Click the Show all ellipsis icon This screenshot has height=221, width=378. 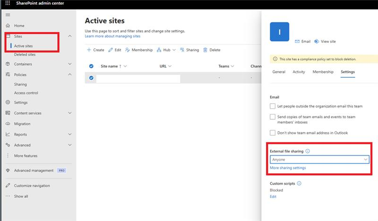[x=8, y=196]
